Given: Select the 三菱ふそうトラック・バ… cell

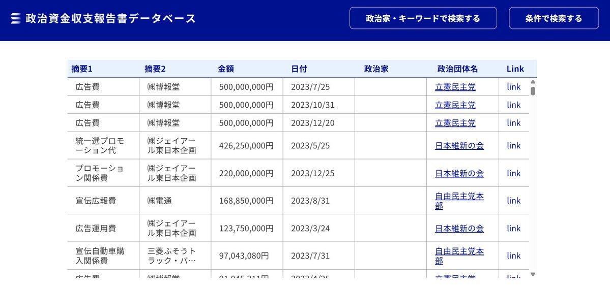Looking at the screenshot, I should click(x=175, y=256).
